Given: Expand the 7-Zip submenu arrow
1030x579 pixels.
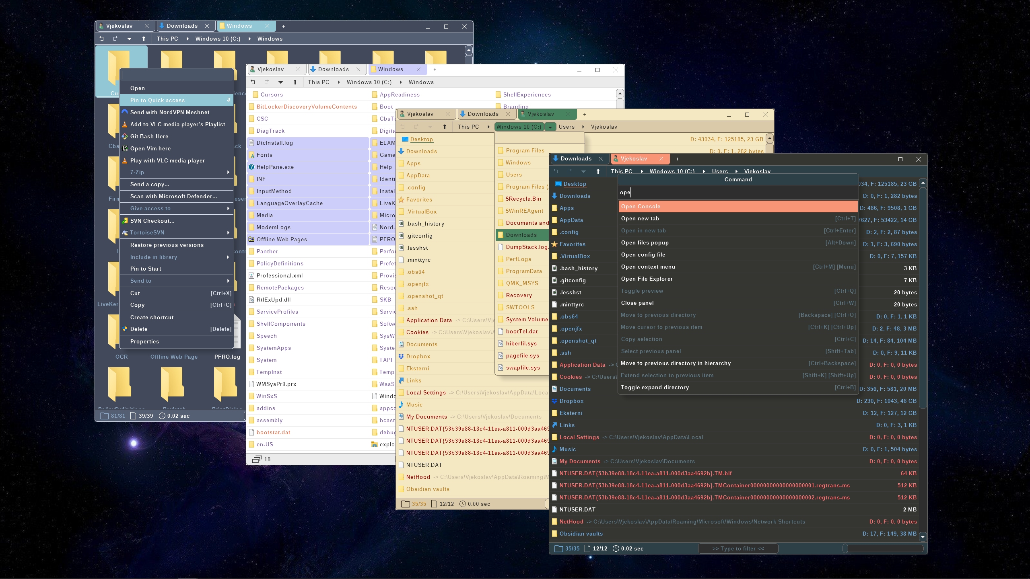Looking at the screenshot, I should pyautogui.click(x=228, y=172).
